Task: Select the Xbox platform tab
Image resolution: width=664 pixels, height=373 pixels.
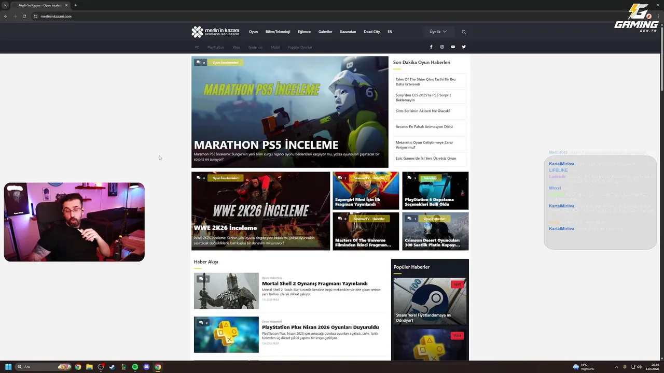Action: 236,47
